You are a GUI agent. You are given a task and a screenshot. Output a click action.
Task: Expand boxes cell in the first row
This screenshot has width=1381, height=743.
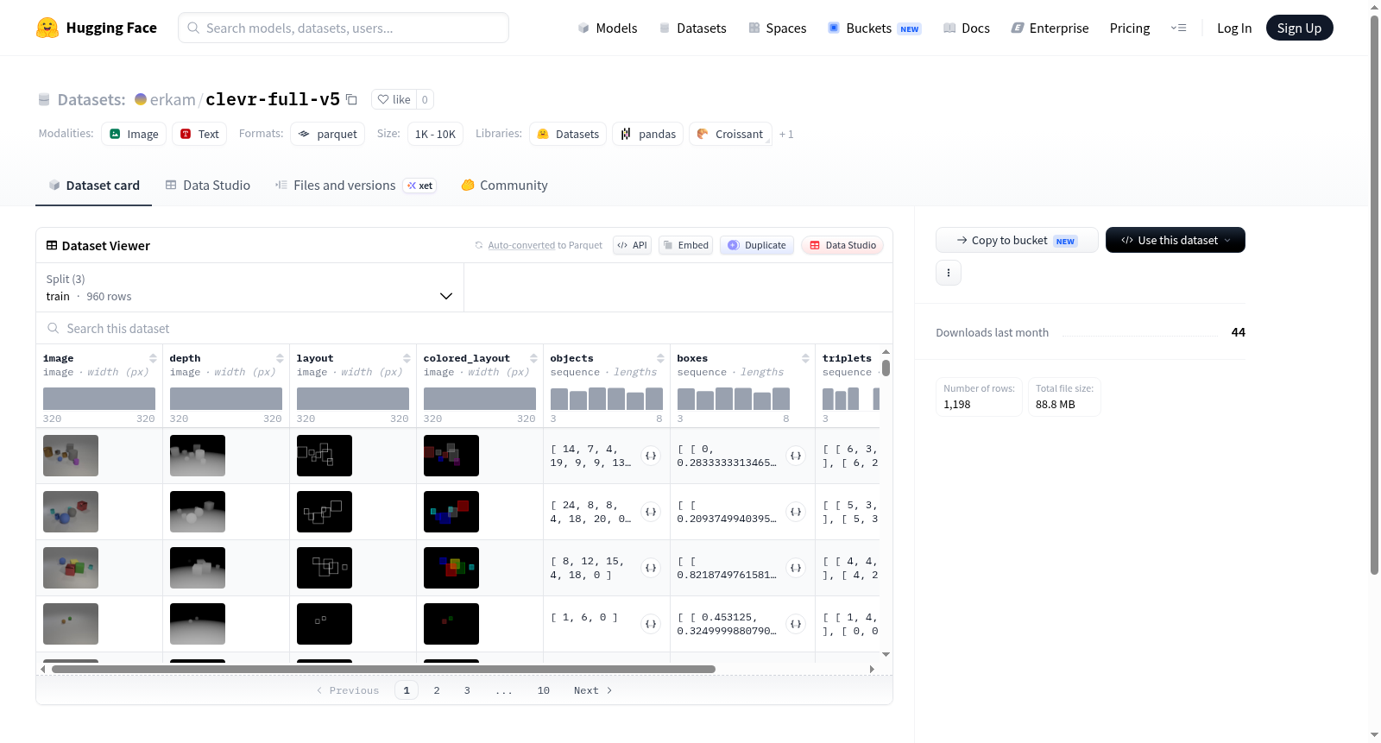[x=796, y=456]
